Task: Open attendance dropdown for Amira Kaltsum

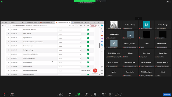Action: click(70, 34)
